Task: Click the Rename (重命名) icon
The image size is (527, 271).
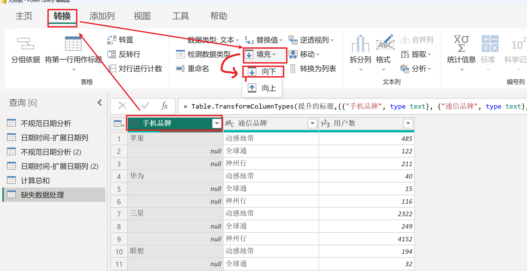Action: tap(180, 69)
